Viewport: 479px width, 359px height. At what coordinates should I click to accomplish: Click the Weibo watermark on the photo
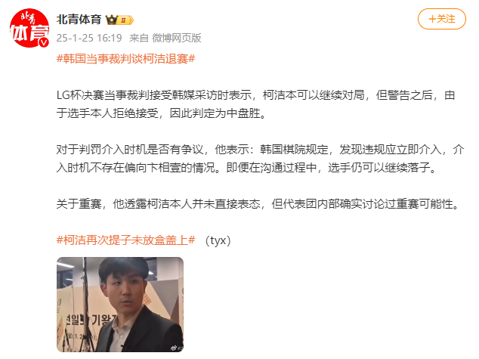point(177,348)
